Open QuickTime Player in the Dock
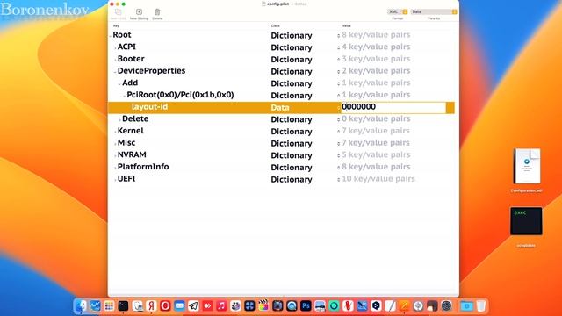Viewport: 562px width, 316px height. click(x=292, y=305)
